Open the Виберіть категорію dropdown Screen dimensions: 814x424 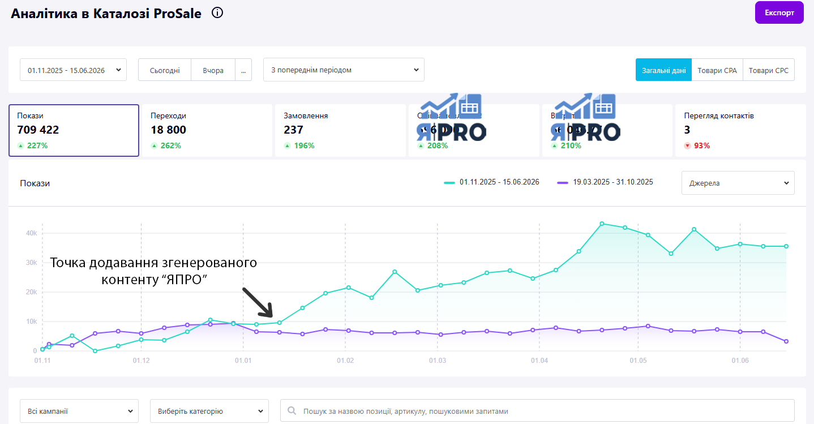click(x=209, y=411)
